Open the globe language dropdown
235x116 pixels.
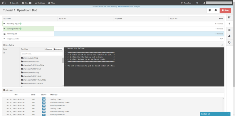pos(198,3)
